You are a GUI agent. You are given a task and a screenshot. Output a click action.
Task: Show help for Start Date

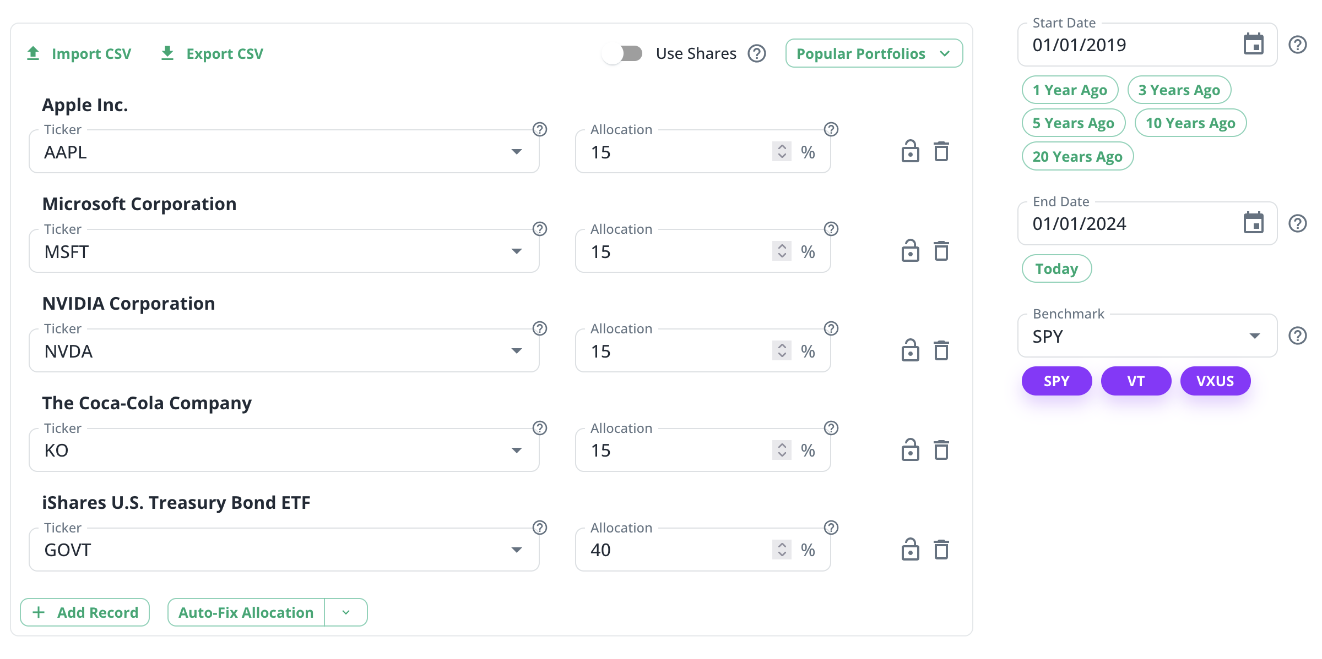click(1298, 45)
